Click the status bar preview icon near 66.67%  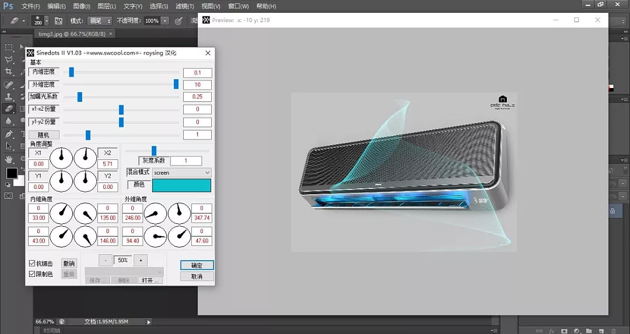click(61, 322)
